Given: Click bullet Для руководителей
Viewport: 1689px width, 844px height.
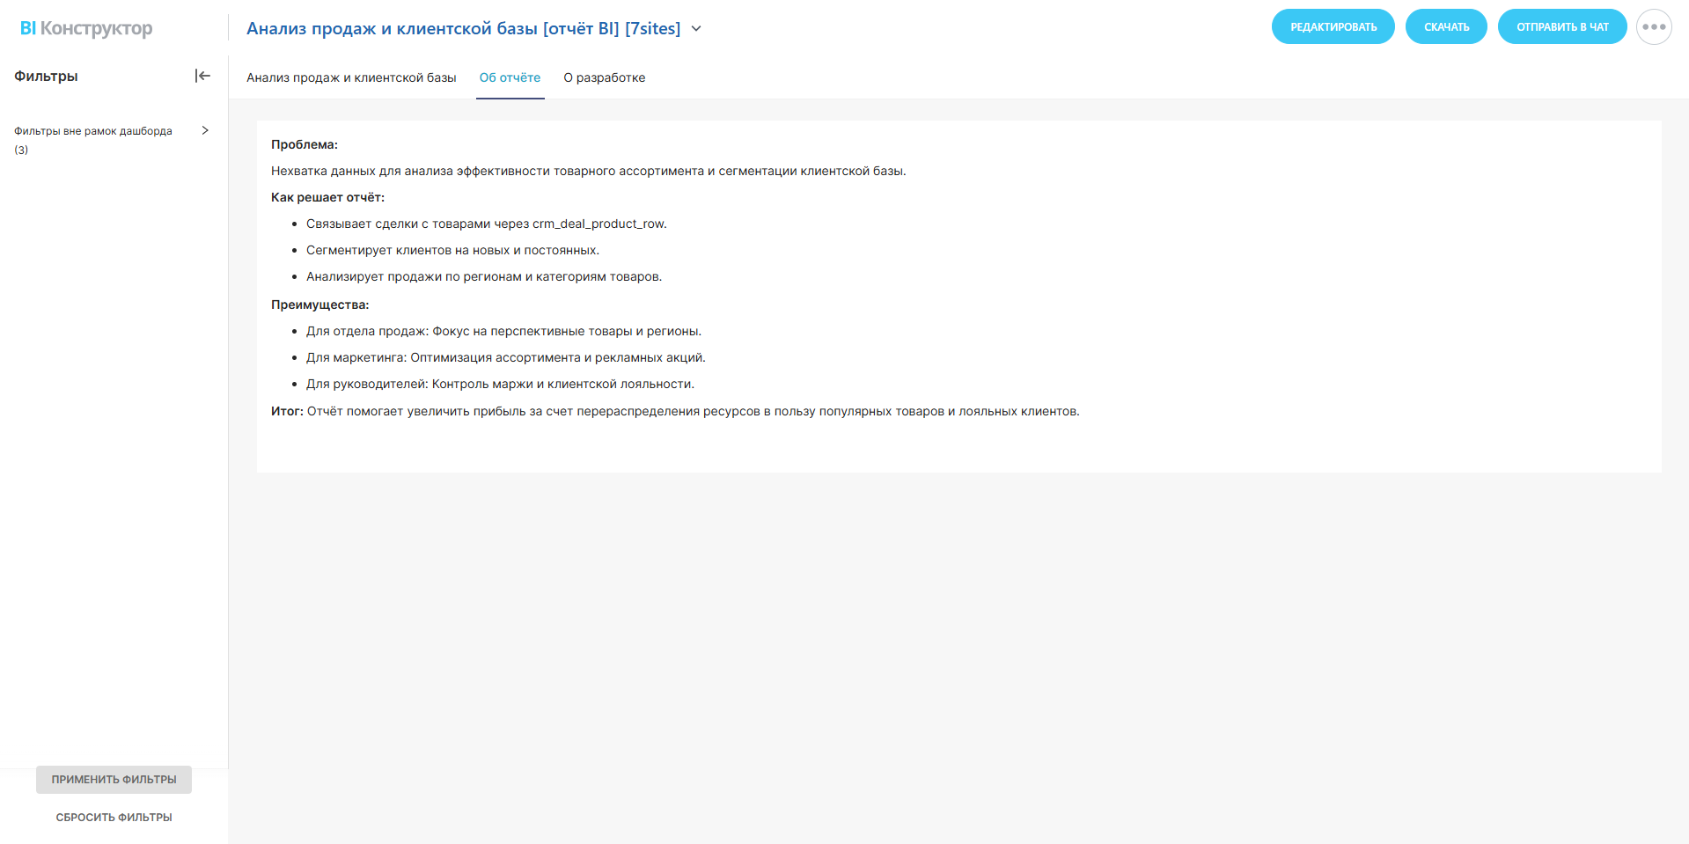Looking at the screenshot, I should (500, 384).
